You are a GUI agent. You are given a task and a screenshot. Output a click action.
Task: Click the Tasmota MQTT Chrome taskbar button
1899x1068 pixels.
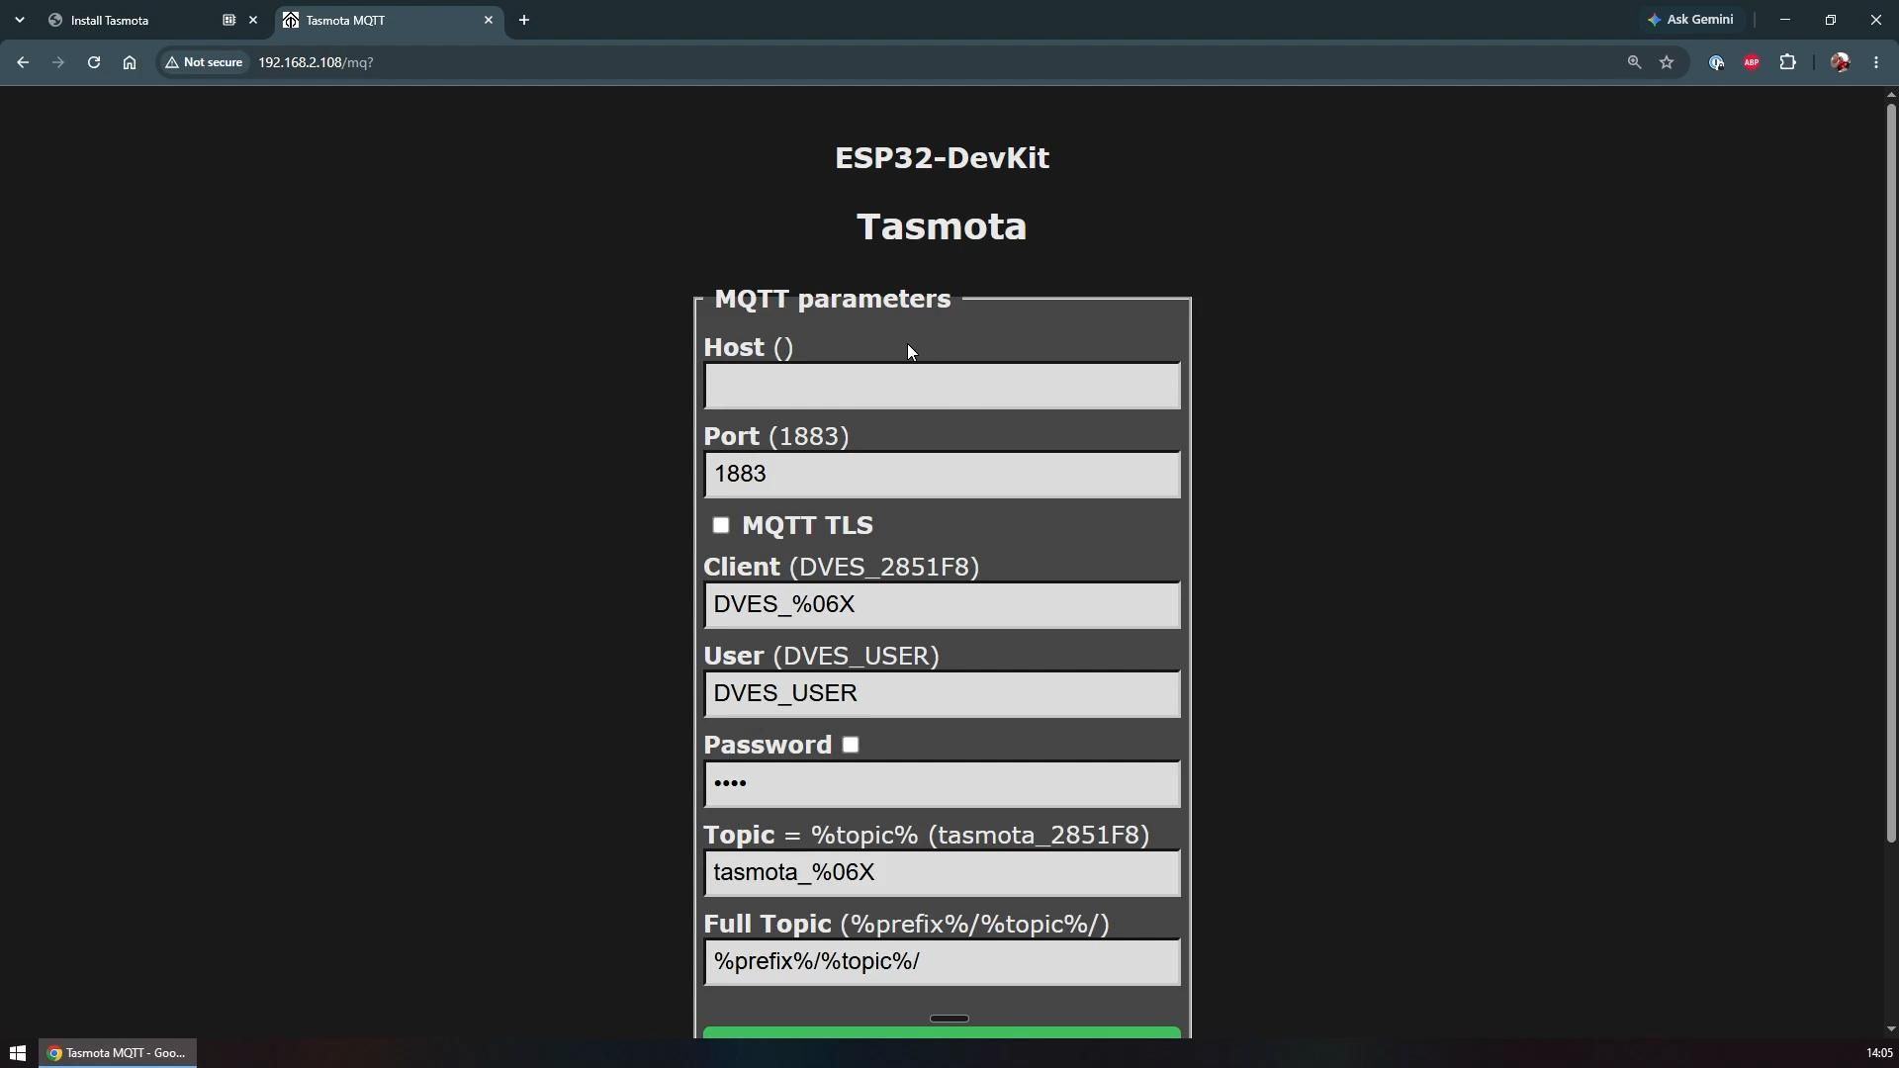[x=118, y=1053]
